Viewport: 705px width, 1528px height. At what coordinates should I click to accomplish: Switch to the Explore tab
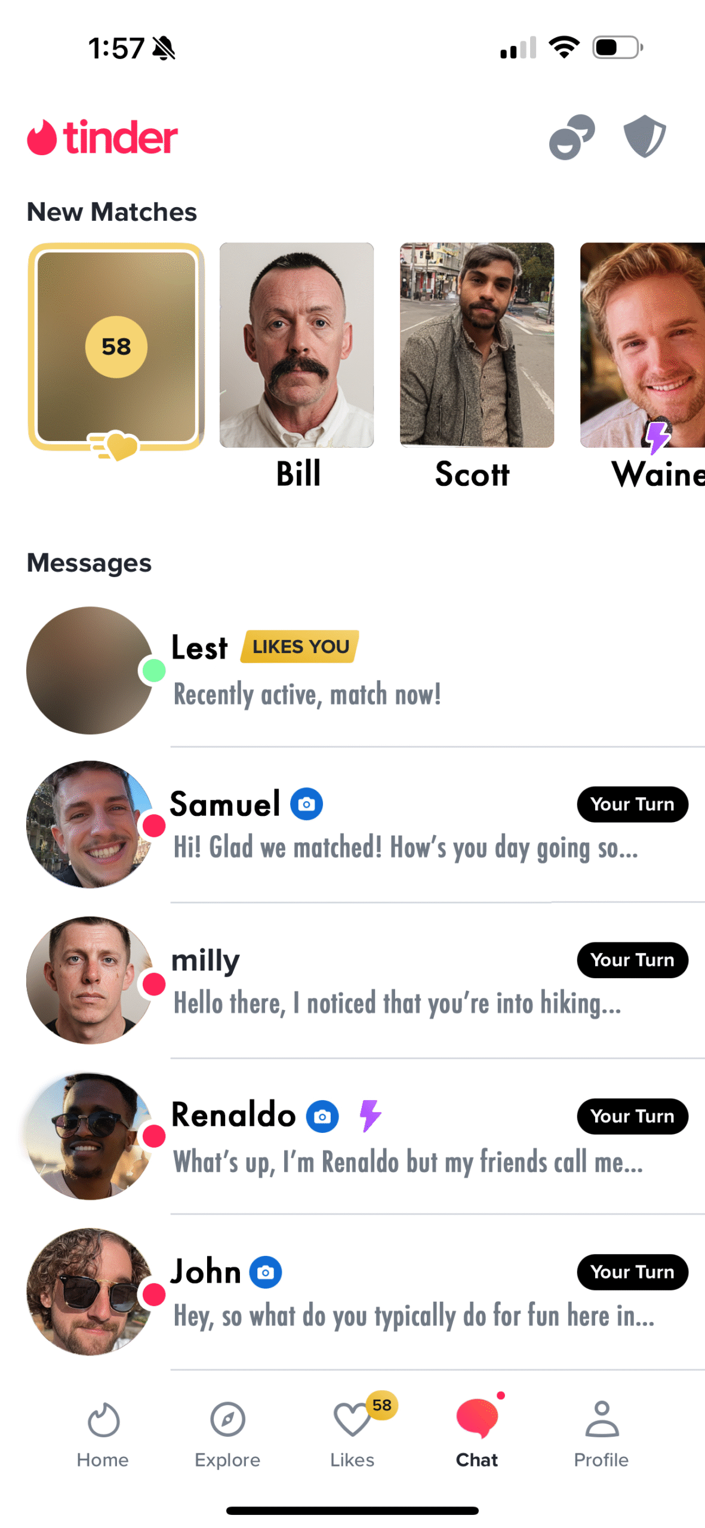(x=227, y=1434)
